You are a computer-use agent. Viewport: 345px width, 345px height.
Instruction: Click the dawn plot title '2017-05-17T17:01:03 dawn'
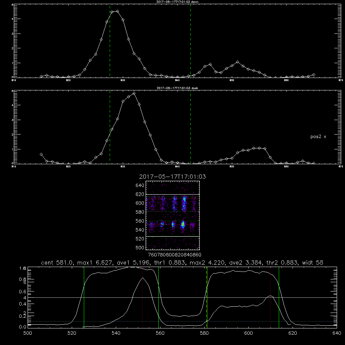[x=177, y=2]
